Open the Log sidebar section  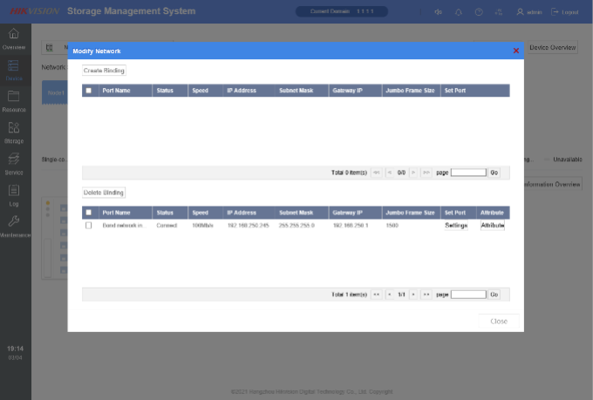[14, 193]
